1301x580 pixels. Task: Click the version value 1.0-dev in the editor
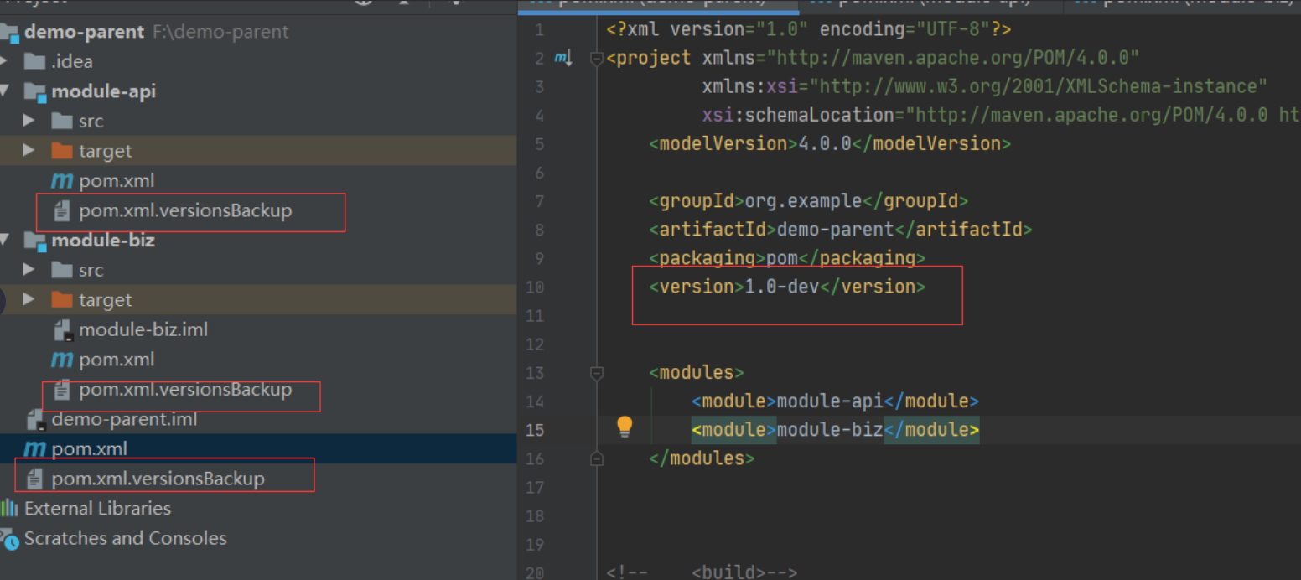(x=782, y=287)
